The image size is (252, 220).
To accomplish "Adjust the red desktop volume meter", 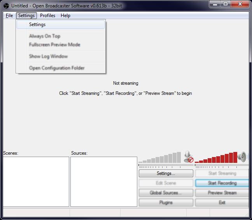I will 216,157.
